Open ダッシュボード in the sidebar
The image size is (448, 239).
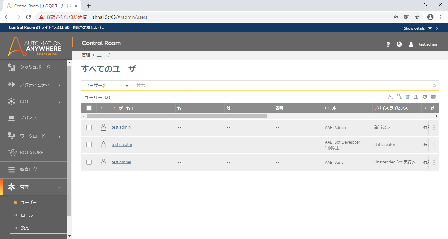pyautogui.click(x=33, y=67)
